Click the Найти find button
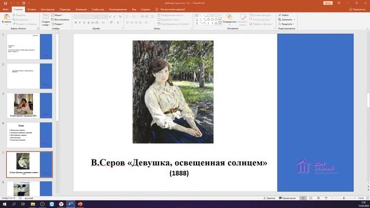This screenshot has width=370, height=208. tap(283, 15)
